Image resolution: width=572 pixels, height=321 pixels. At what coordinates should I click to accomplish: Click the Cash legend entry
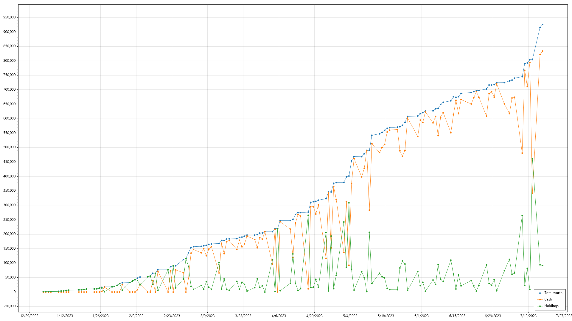(x=548, y=299)
